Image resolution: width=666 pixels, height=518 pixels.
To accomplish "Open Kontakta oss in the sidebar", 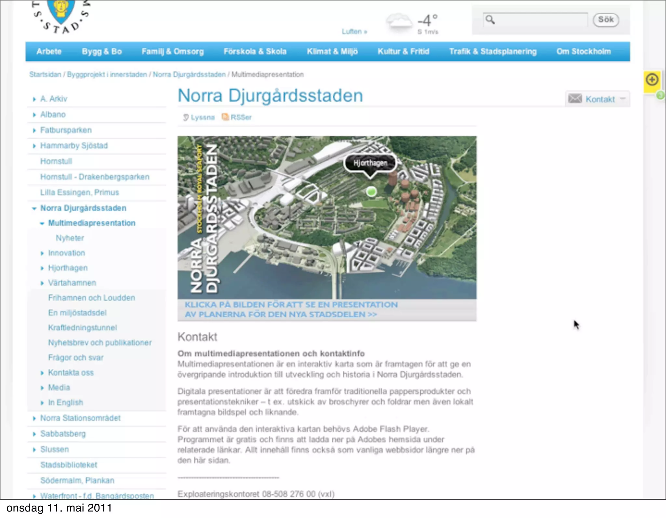I will click(x=71, y=373).
